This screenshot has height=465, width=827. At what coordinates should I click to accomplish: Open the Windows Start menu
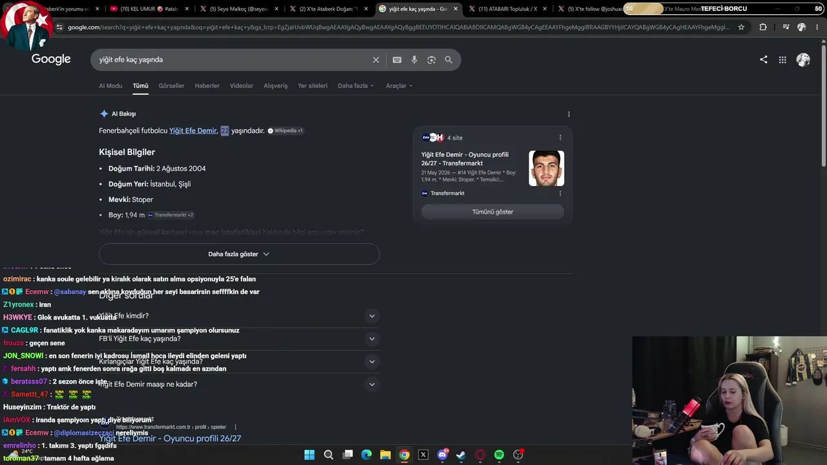coord(309,455)
